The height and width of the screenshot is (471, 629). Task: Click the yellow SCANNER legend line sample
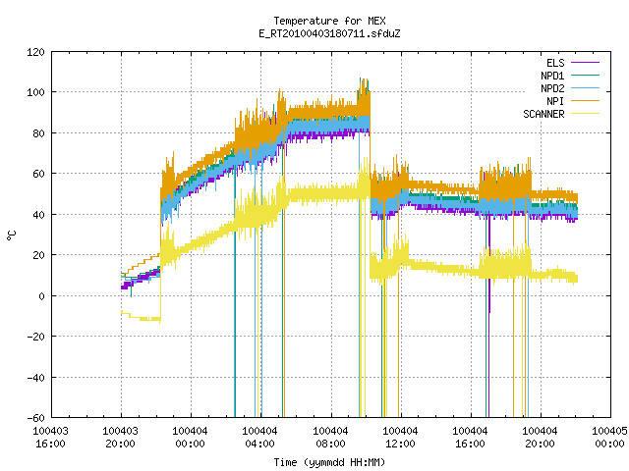[586, 114]
